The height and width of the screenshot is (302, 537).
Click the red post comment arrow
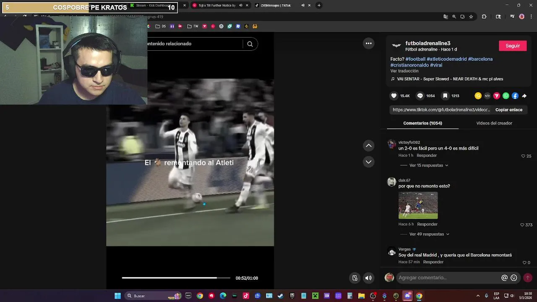[528, 278]
